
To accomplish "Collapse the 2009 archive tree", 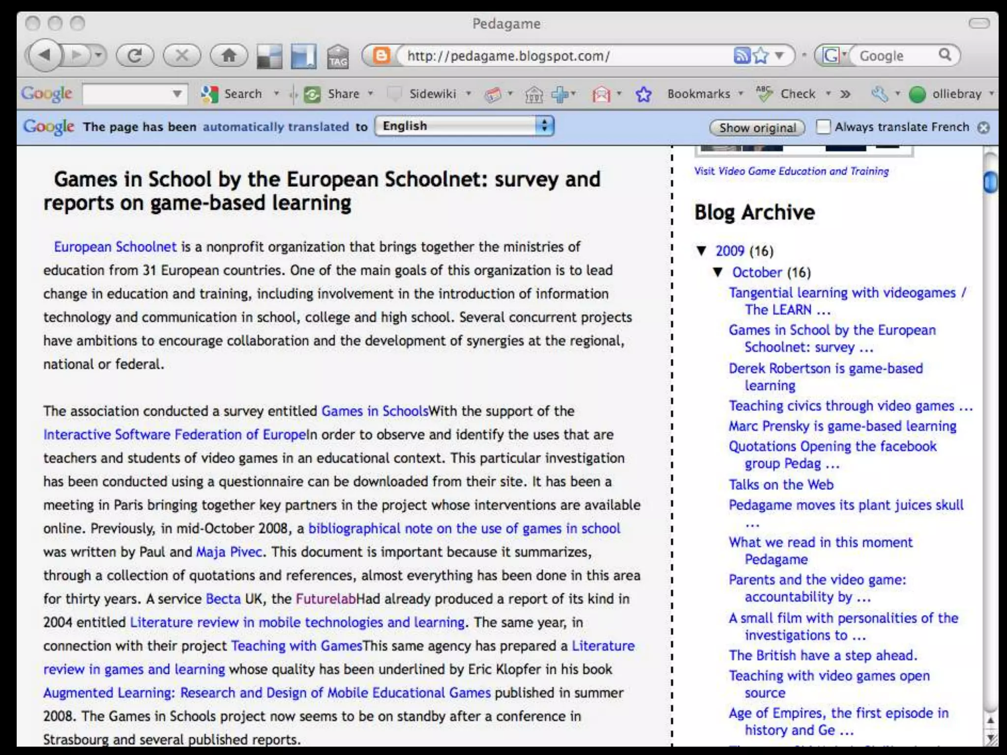I will 702,251.
